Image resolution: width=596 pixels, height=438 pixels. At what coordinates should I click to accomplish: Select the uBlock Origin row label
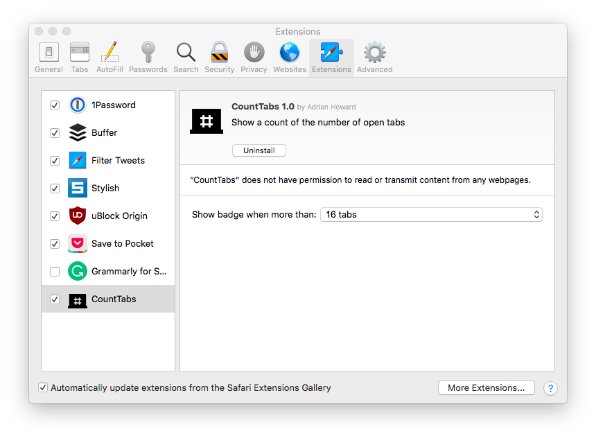click(119, 216)
